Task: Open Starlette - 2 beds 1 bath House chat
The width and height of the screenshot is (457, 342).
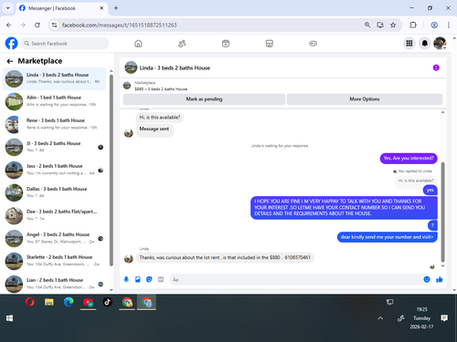Action: click(x=54, y=261)
